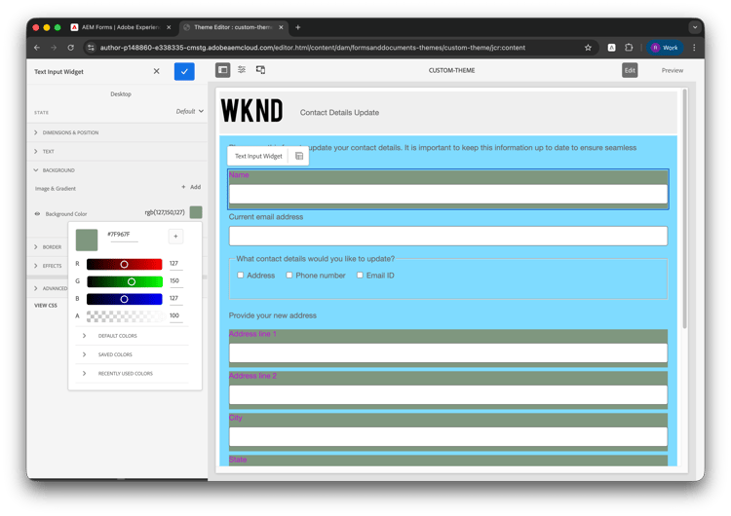View site information icon in address bar
This screenshot has width=731, height=516.
tap(91, 48)
